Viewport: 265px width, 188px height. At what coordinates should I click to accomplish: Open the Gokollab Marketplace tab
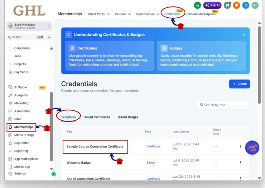pyautogui.click(x=200, y=14)
